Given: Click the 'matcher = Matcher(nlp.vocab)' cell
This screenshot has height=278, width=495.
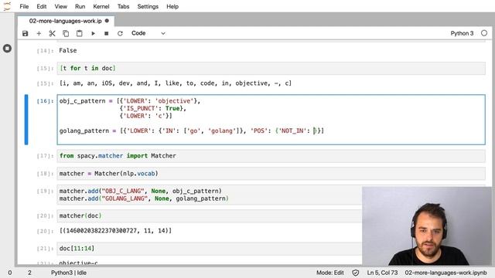Looking at the screenshot, I should (x=271, y=173).
